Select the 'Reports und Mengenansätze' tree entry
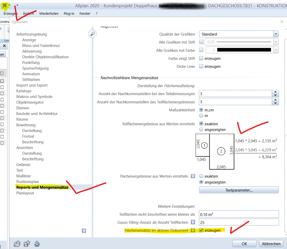The height and width of the screenshot is (249, 287). [x=42, y=187]
